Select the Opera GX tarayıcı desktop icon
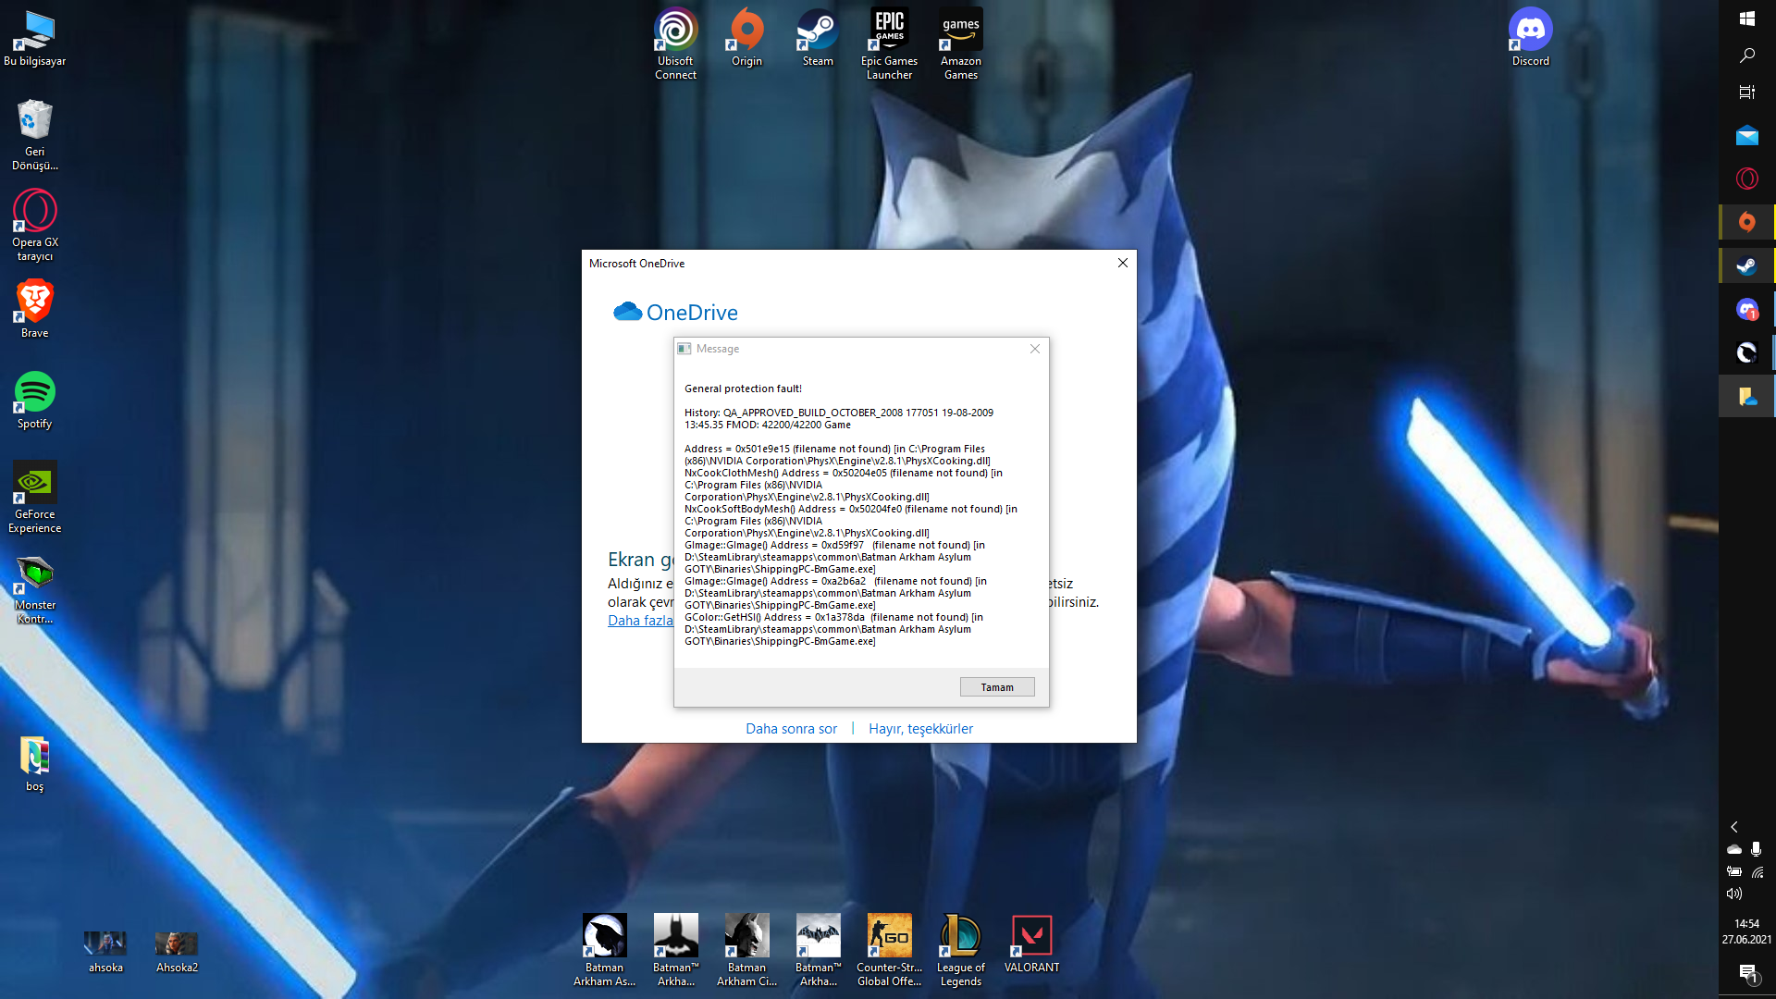Viewport: 1776px width, 999px height. coord(35,226)
